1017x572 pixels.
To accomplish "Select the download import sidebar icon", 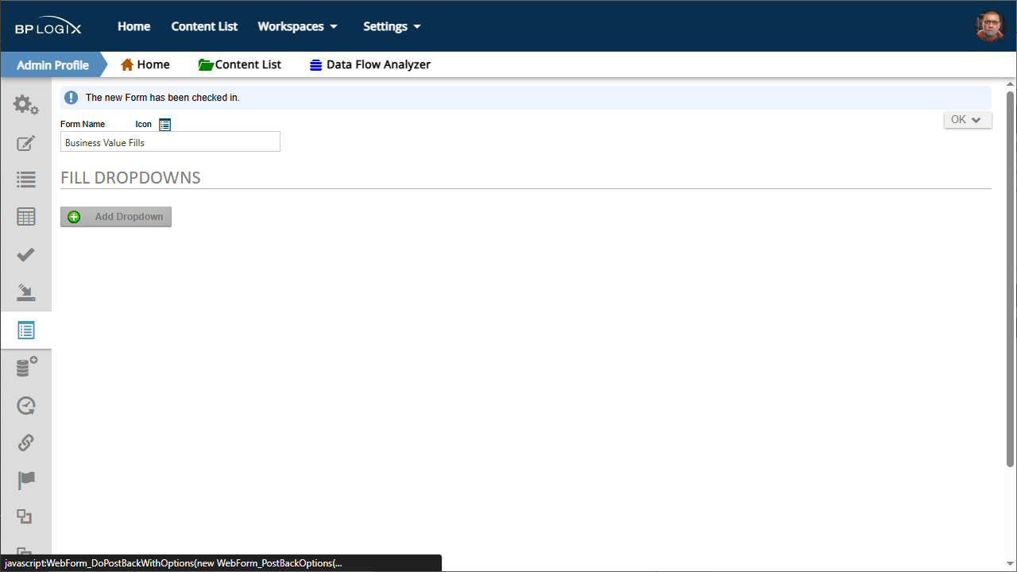I will tap(25, 292).
